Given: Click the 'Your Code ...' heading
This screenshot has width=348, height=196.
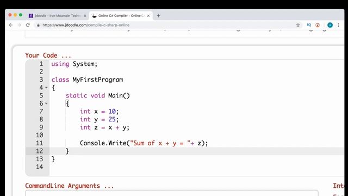Looking at the screenshot, I should [48, 56].
